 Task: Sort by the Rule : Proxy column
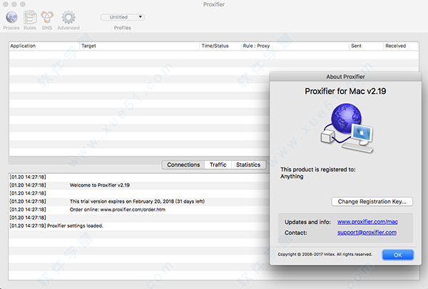pyautogui.click(x=295, y=46)
